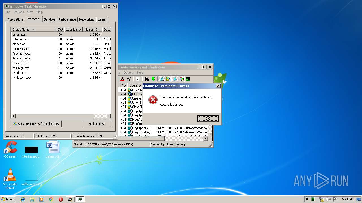Click the red error icon in dialog
362x203 pixels.
click(x=153, y=100)
